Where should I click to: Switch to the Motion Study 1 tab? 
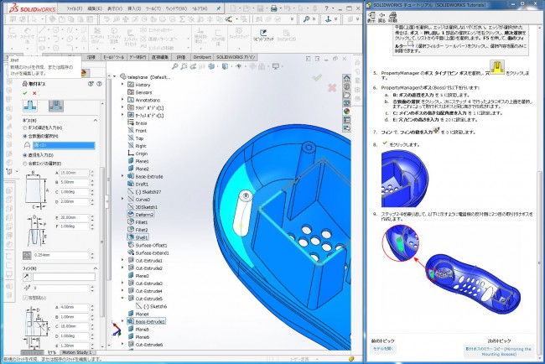point(77,352)
